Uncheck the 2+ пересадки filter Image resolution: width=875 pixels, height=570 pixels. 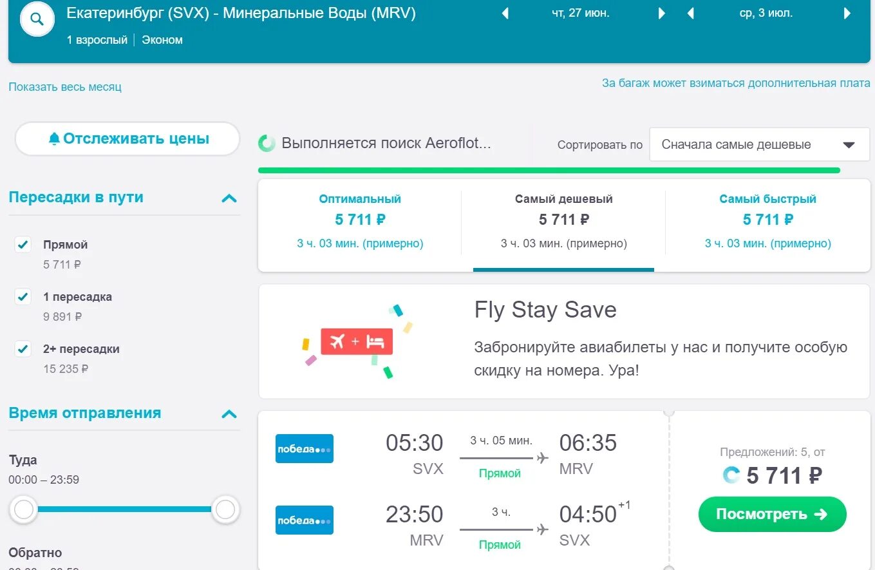[23, 349]
